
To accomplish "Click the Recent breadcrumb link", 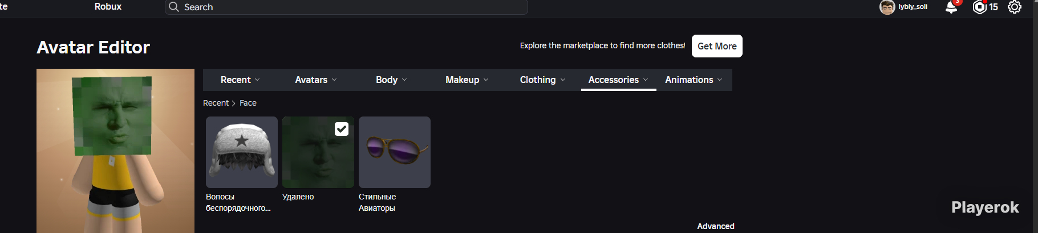I will [216, 103].
